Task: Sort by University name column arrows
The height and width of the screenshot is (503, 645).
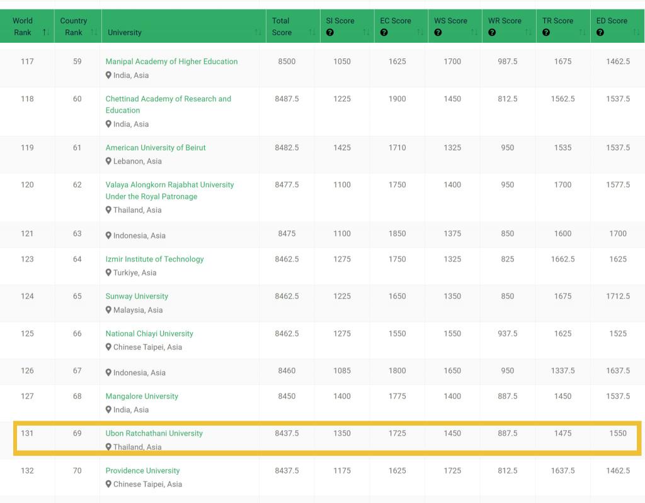Action: [x=258, y=33]
